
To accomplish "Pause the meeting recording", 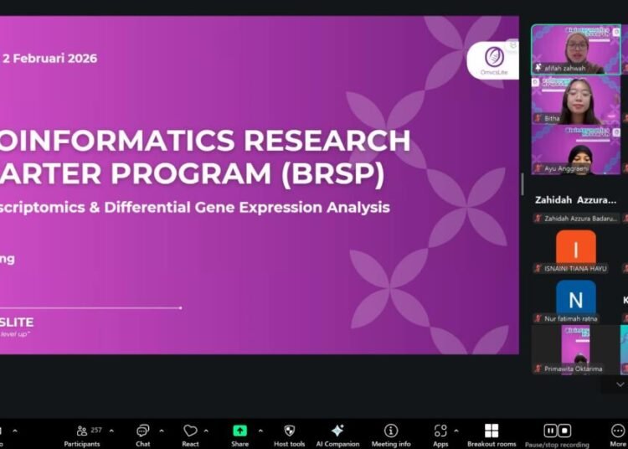I will point(551,431).
